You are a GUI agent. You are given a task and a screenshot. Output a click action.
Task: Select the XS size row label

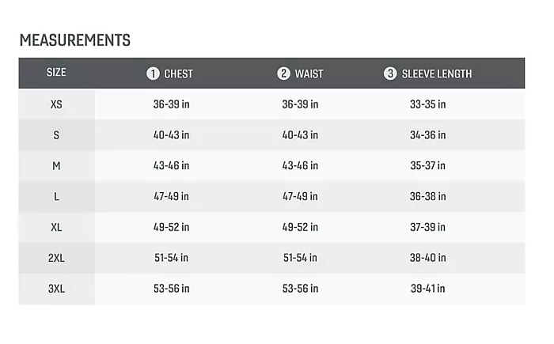tap(56, 104)
